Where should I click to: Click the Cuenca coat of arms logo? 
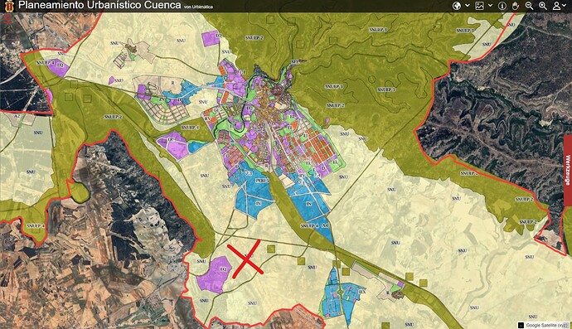click(9, 6)
